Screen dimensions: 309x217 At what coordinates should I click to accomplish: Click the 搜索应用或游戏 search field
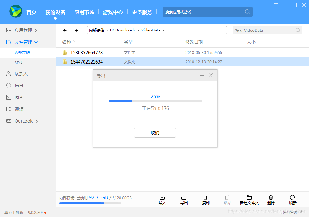[x=208, y=12]
